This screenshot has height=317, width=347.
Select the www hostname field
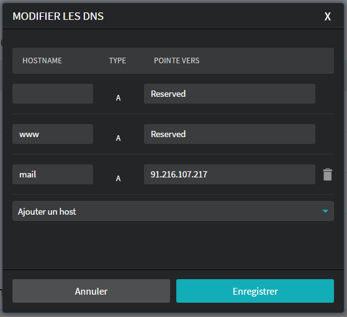(x=53, y=134)
